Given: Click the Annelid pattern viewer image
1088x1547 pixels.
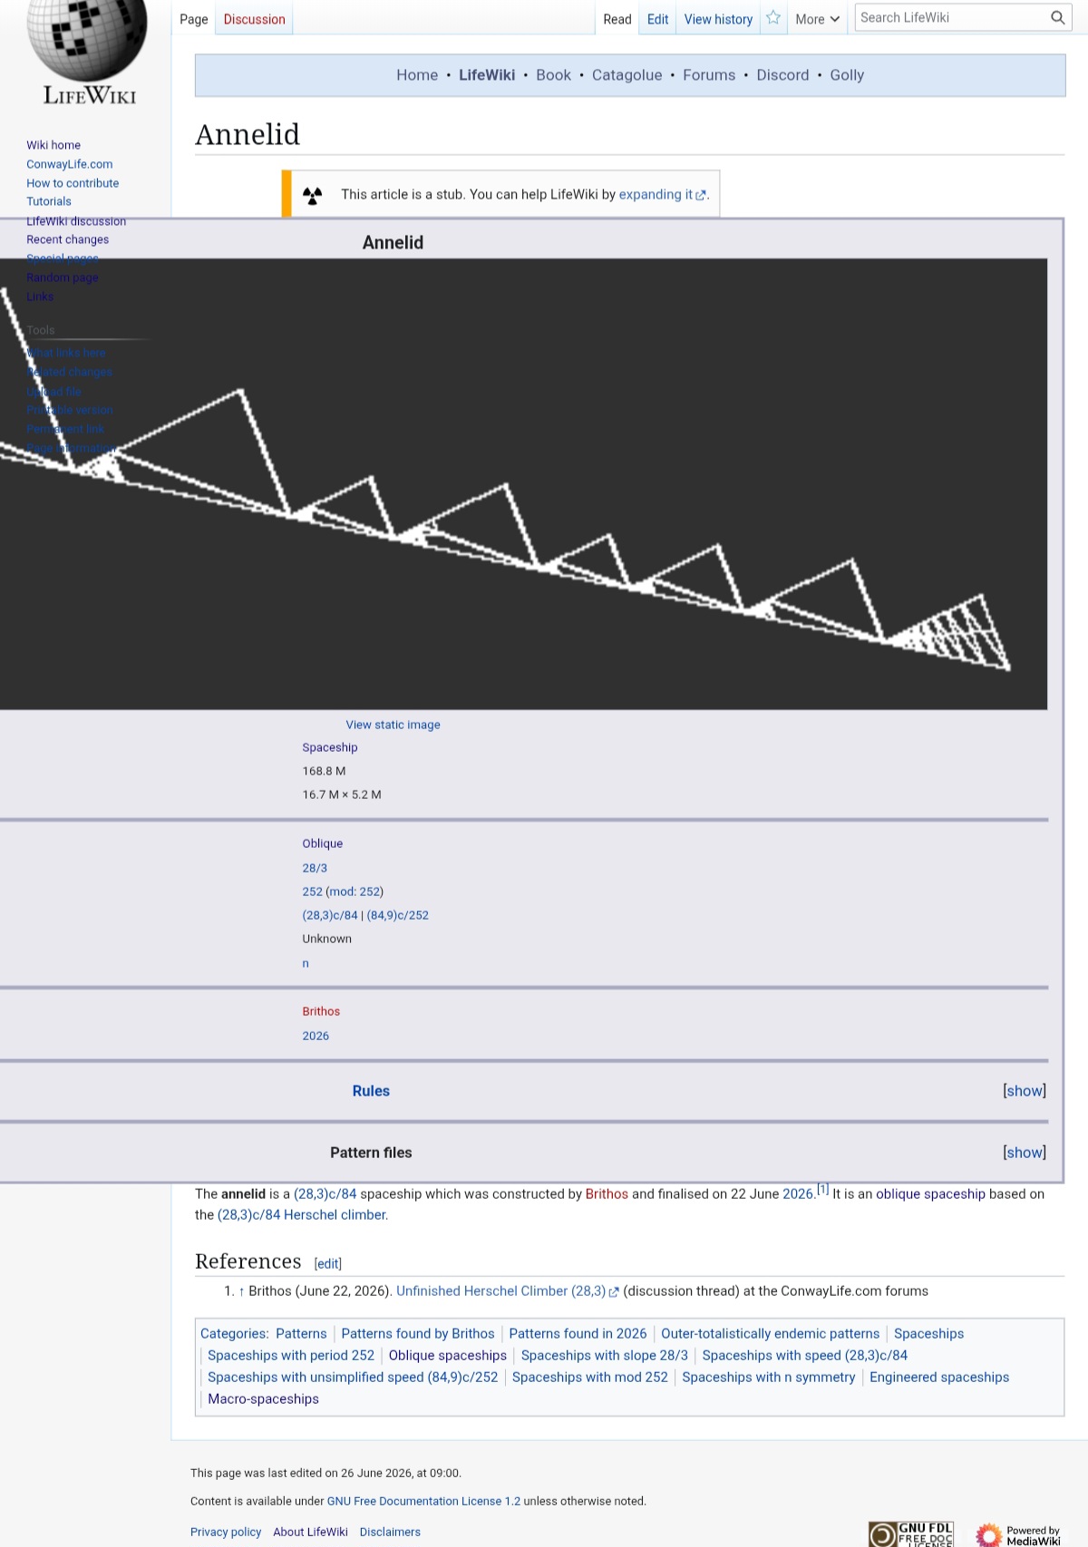Looking at the screenshot, I should (523, 484).
